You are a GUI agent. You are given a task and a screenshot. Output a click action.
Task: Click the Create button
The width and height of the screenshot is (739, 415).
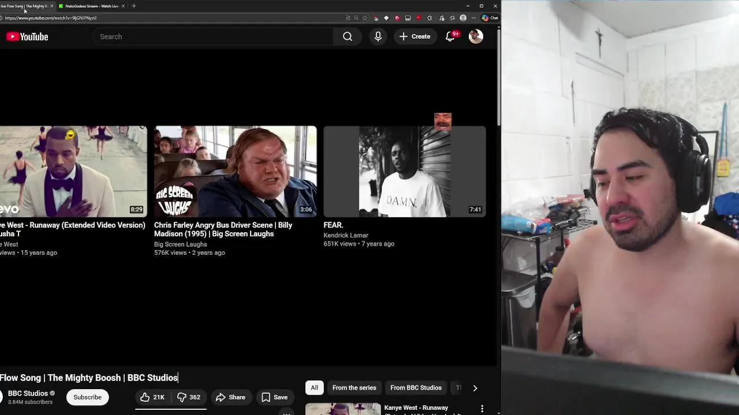tap(415, 36)
